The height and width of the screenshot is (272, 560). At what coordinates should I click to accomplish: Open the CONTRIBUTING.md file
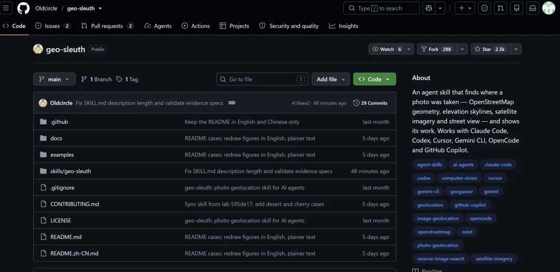coord(75,204)
